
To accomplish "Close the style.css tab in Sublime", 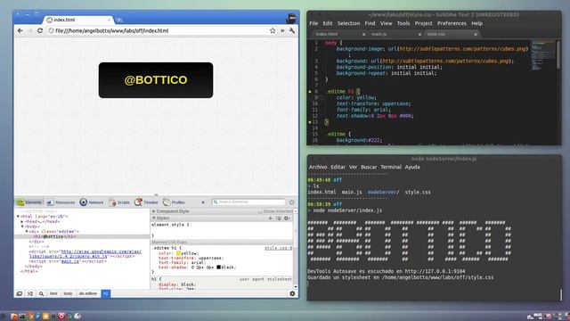I will click(476, 34).
